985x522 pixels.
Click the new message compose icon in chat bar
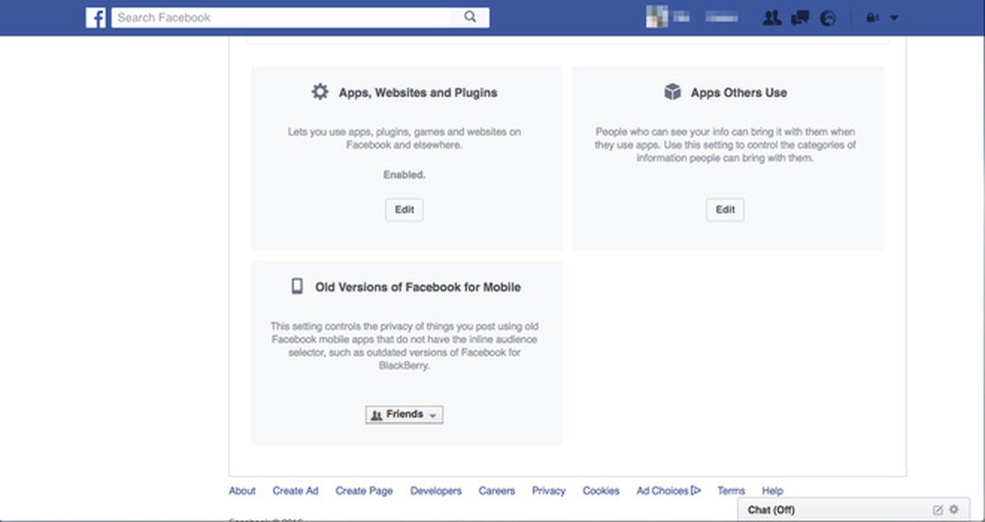[x=938, y=510]
